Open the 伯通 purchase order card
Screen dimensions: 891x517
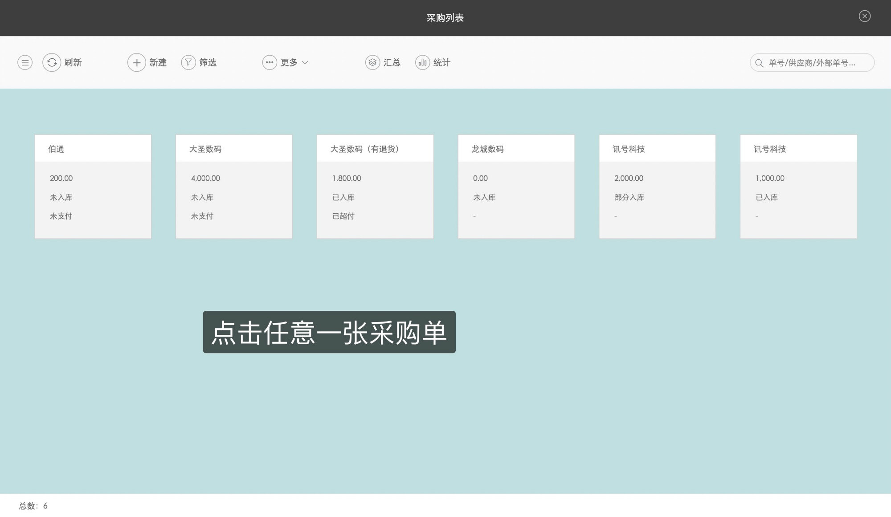pyautogui.click(x=93, y=186)
